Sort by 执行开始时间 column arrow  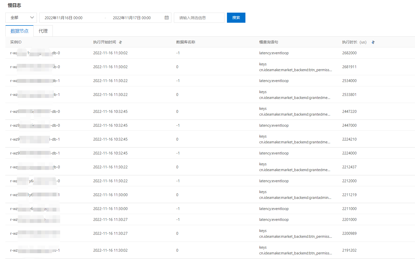pos(120,42)
